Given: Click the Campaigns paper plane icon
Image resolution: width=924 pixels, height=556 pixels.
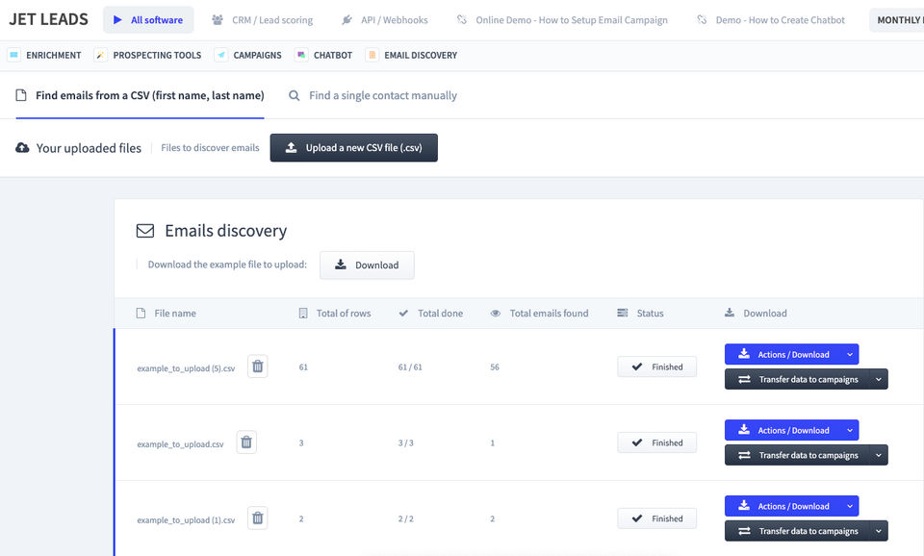Looking at the screenshot, I should pos(221,55).
